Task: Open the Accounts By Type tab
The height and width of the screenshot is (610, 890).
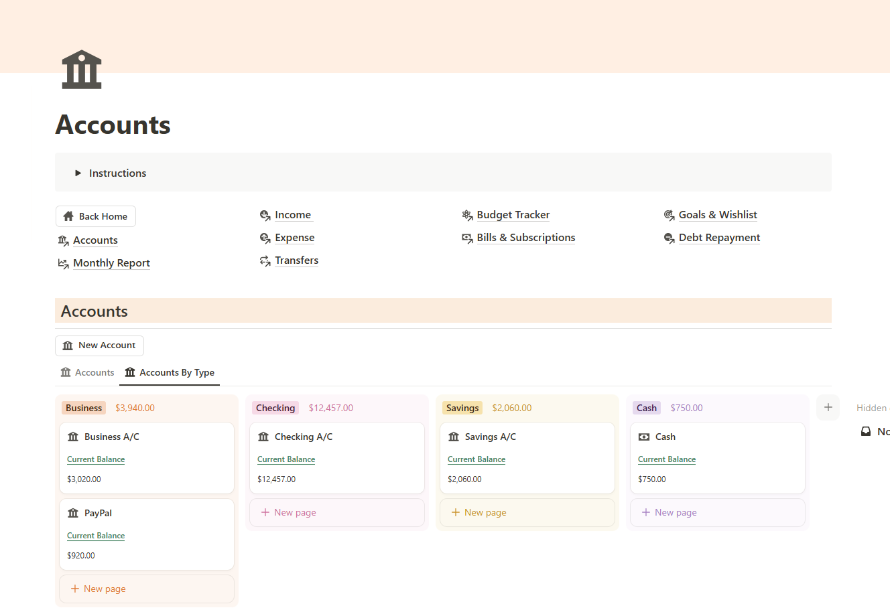Action: (x=170, y=372)
